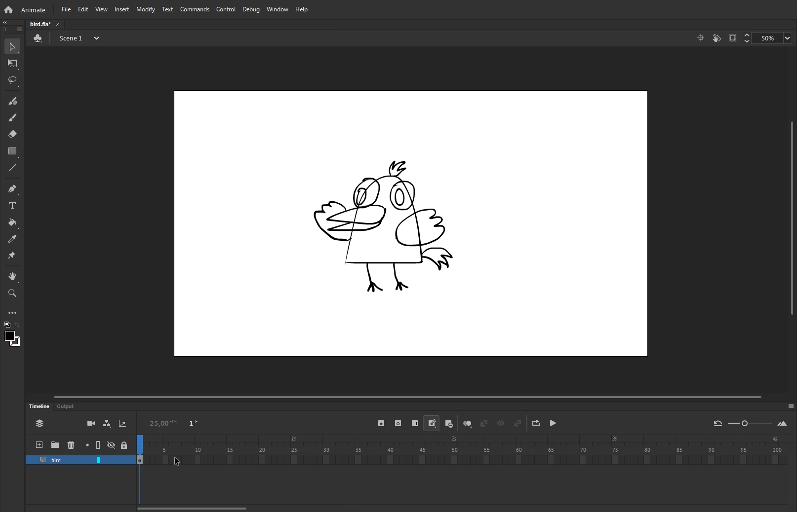Select the Paint Bucket tool
This screenshot has height=512, width=797.
point(12,222)
